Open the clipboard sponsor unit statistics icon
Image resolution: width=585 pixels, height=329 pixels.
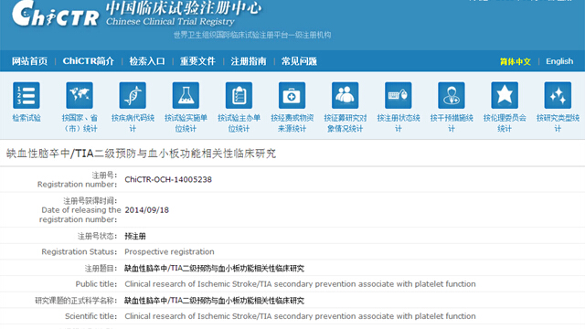[x=239, y=95]
